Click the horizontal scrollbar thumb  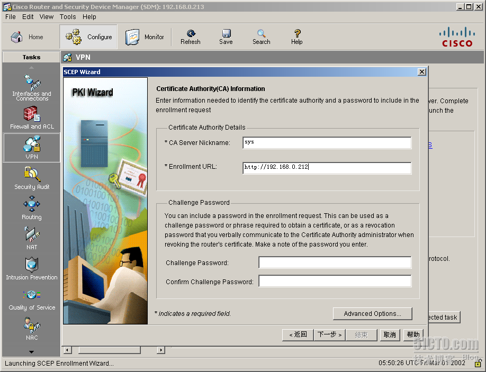click(x=110, y=350)
